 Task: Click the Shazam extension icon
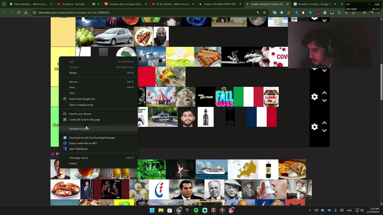pos(282,13)
